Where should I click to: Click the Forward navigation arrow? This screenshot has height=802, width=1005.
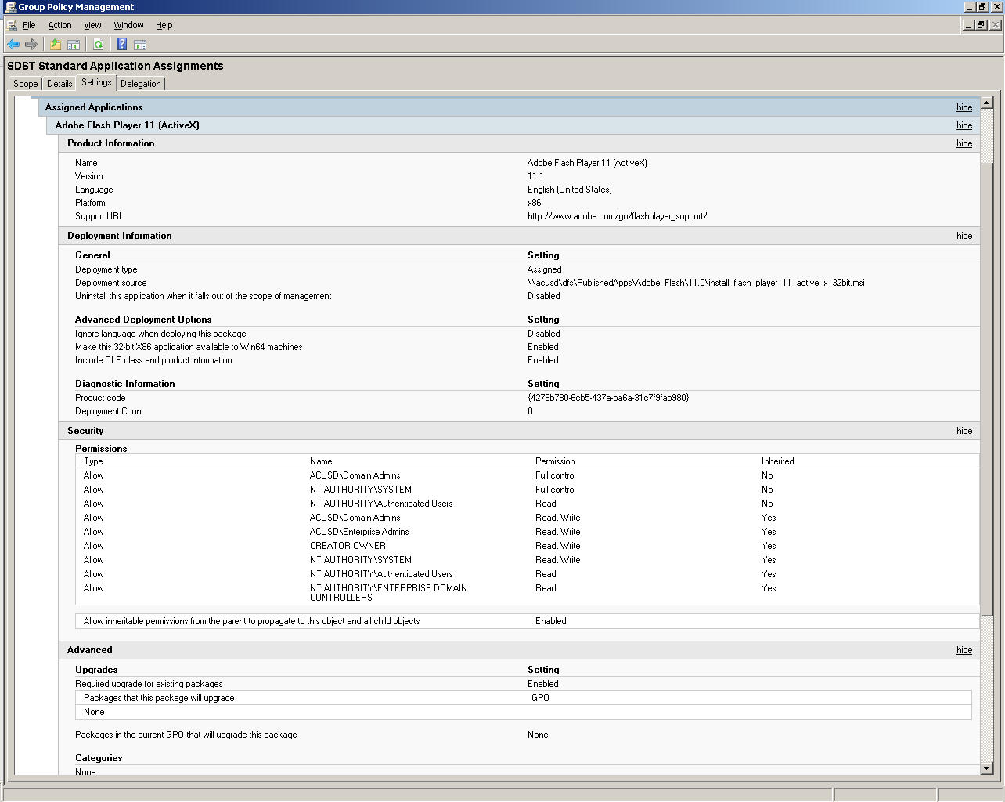pyautogui.click(x=31, y=44)
